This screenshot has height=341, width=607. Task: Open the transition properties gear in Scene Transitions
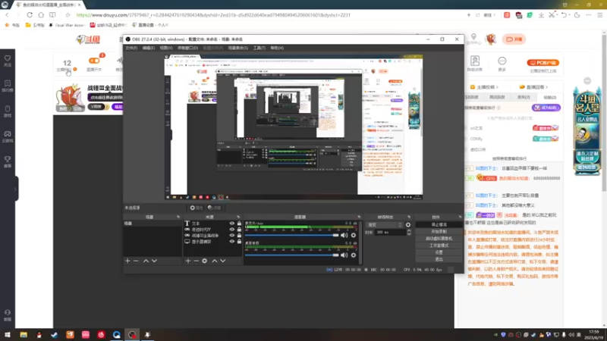click(408, 224)
